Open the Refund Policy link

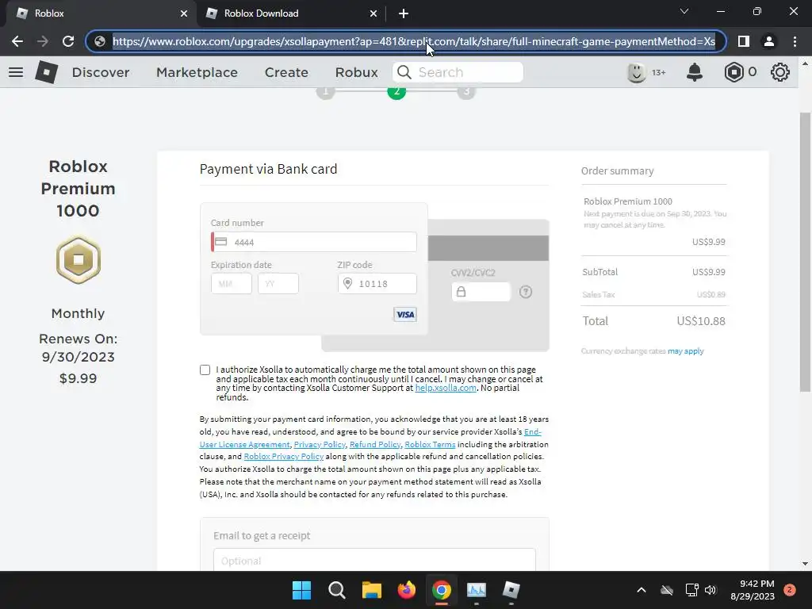(375, 444)
